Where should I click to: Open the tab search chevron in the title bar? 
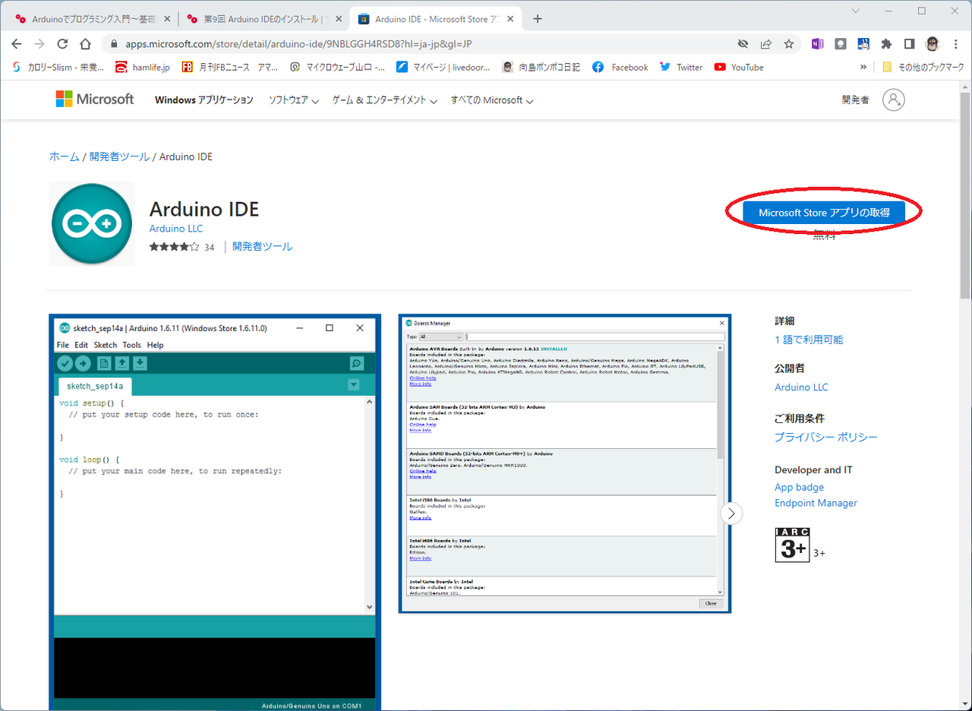856,11
